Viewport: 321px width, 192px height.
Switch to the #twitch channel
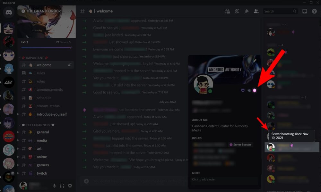coord(42,173)
